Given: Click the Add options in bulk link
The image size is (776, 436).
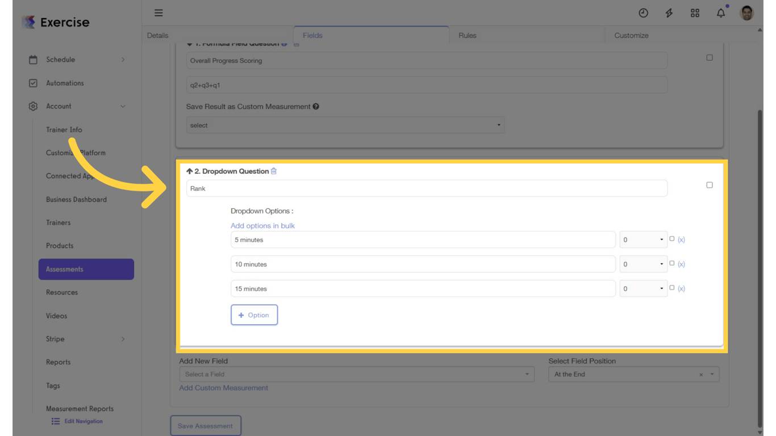Looking at the screenshot, I should (262, 225).
